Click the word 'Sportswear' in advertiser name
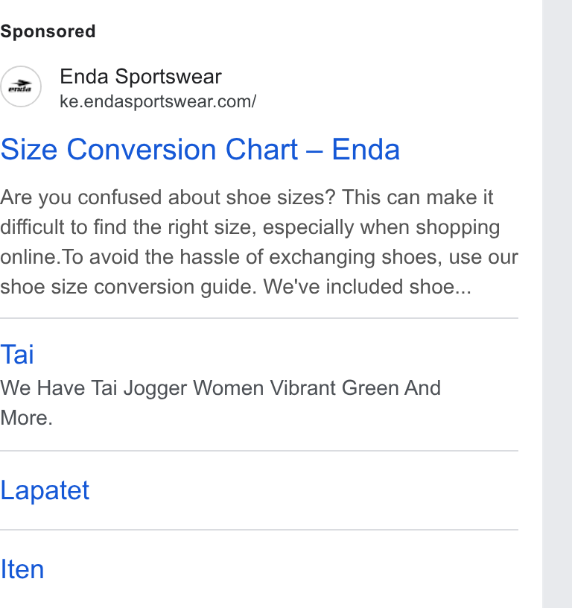572x608 pixels. tap(168, 77)
